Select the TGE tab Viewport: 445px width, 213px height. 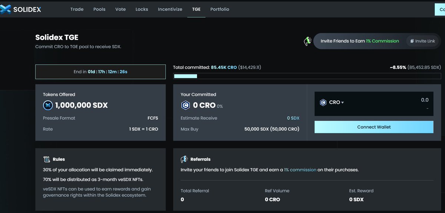196,9
